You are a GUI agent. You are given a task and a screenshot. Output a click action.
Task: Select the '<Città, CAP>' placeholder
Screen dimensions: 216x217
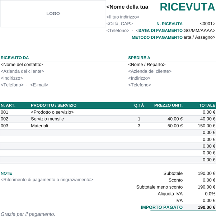(119, 24)
